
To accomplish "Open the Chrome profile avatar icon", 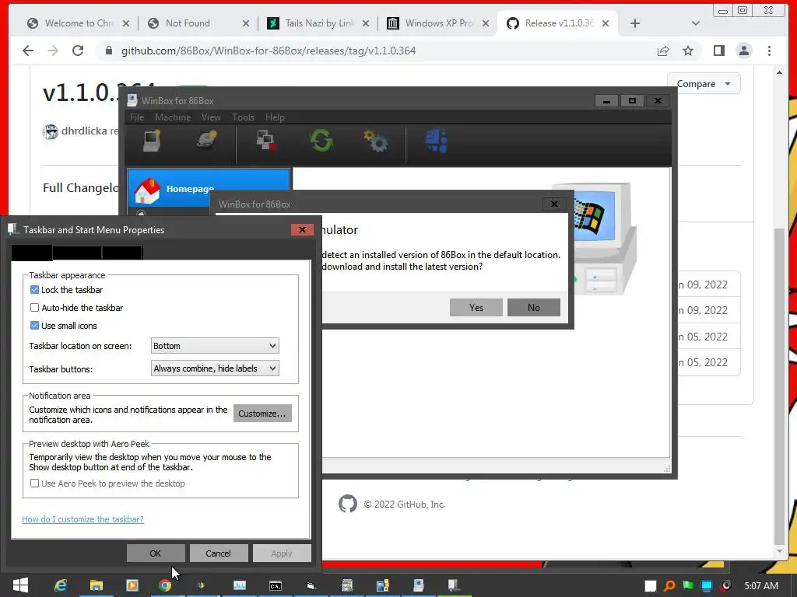I will coord(743,51).
